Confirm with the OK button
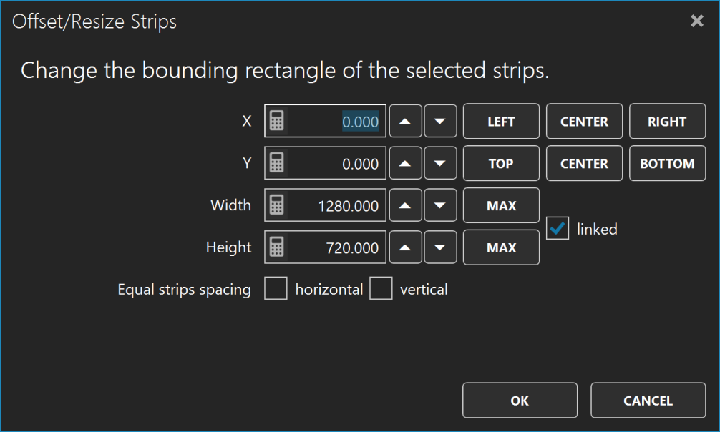The image size is (720, 432). pos(520,401)
